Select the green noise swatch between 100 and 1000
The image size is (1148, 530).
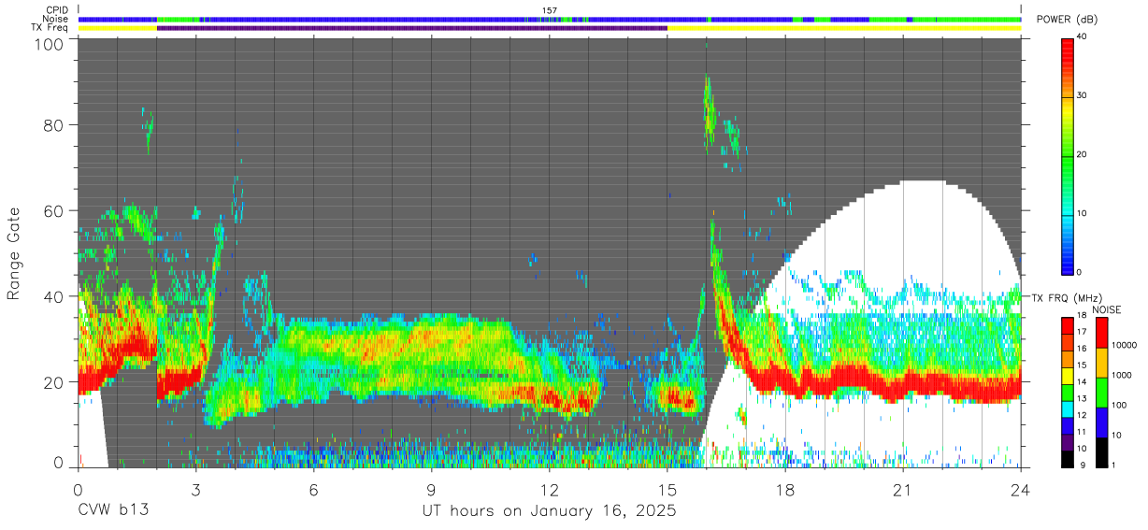(x=1101, y=392)
